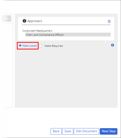Click the divider line under Approvers
Screen dimensions: 121x138
[x=66, y=25]
